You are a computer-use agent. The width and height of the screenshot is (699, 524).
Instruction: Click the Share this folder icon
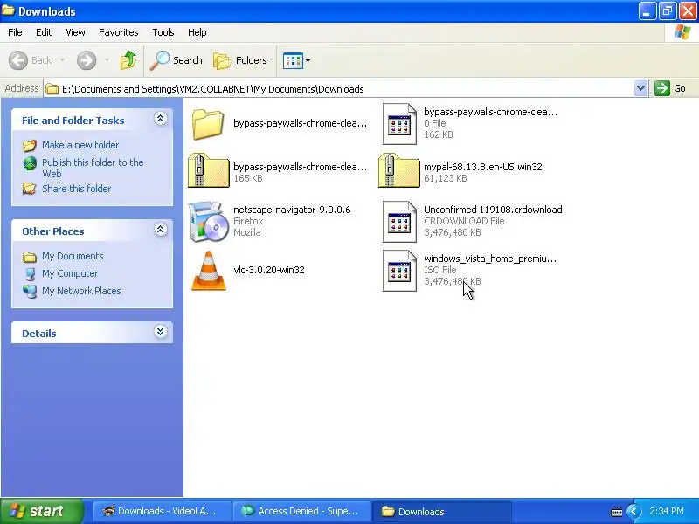[x=30, y=189]
